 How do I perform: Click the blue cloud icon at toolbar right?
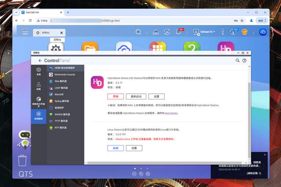[263, 32]
